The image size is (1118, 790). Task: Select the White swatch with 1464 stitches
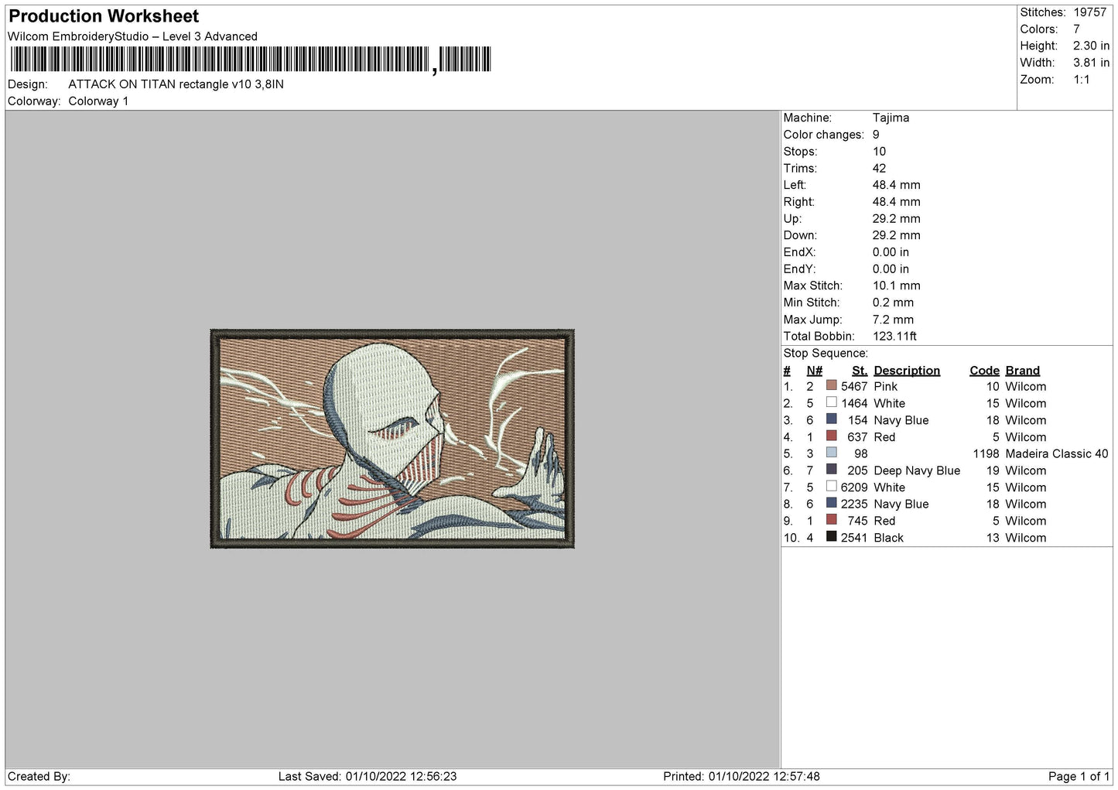click(x=831, y=402)
